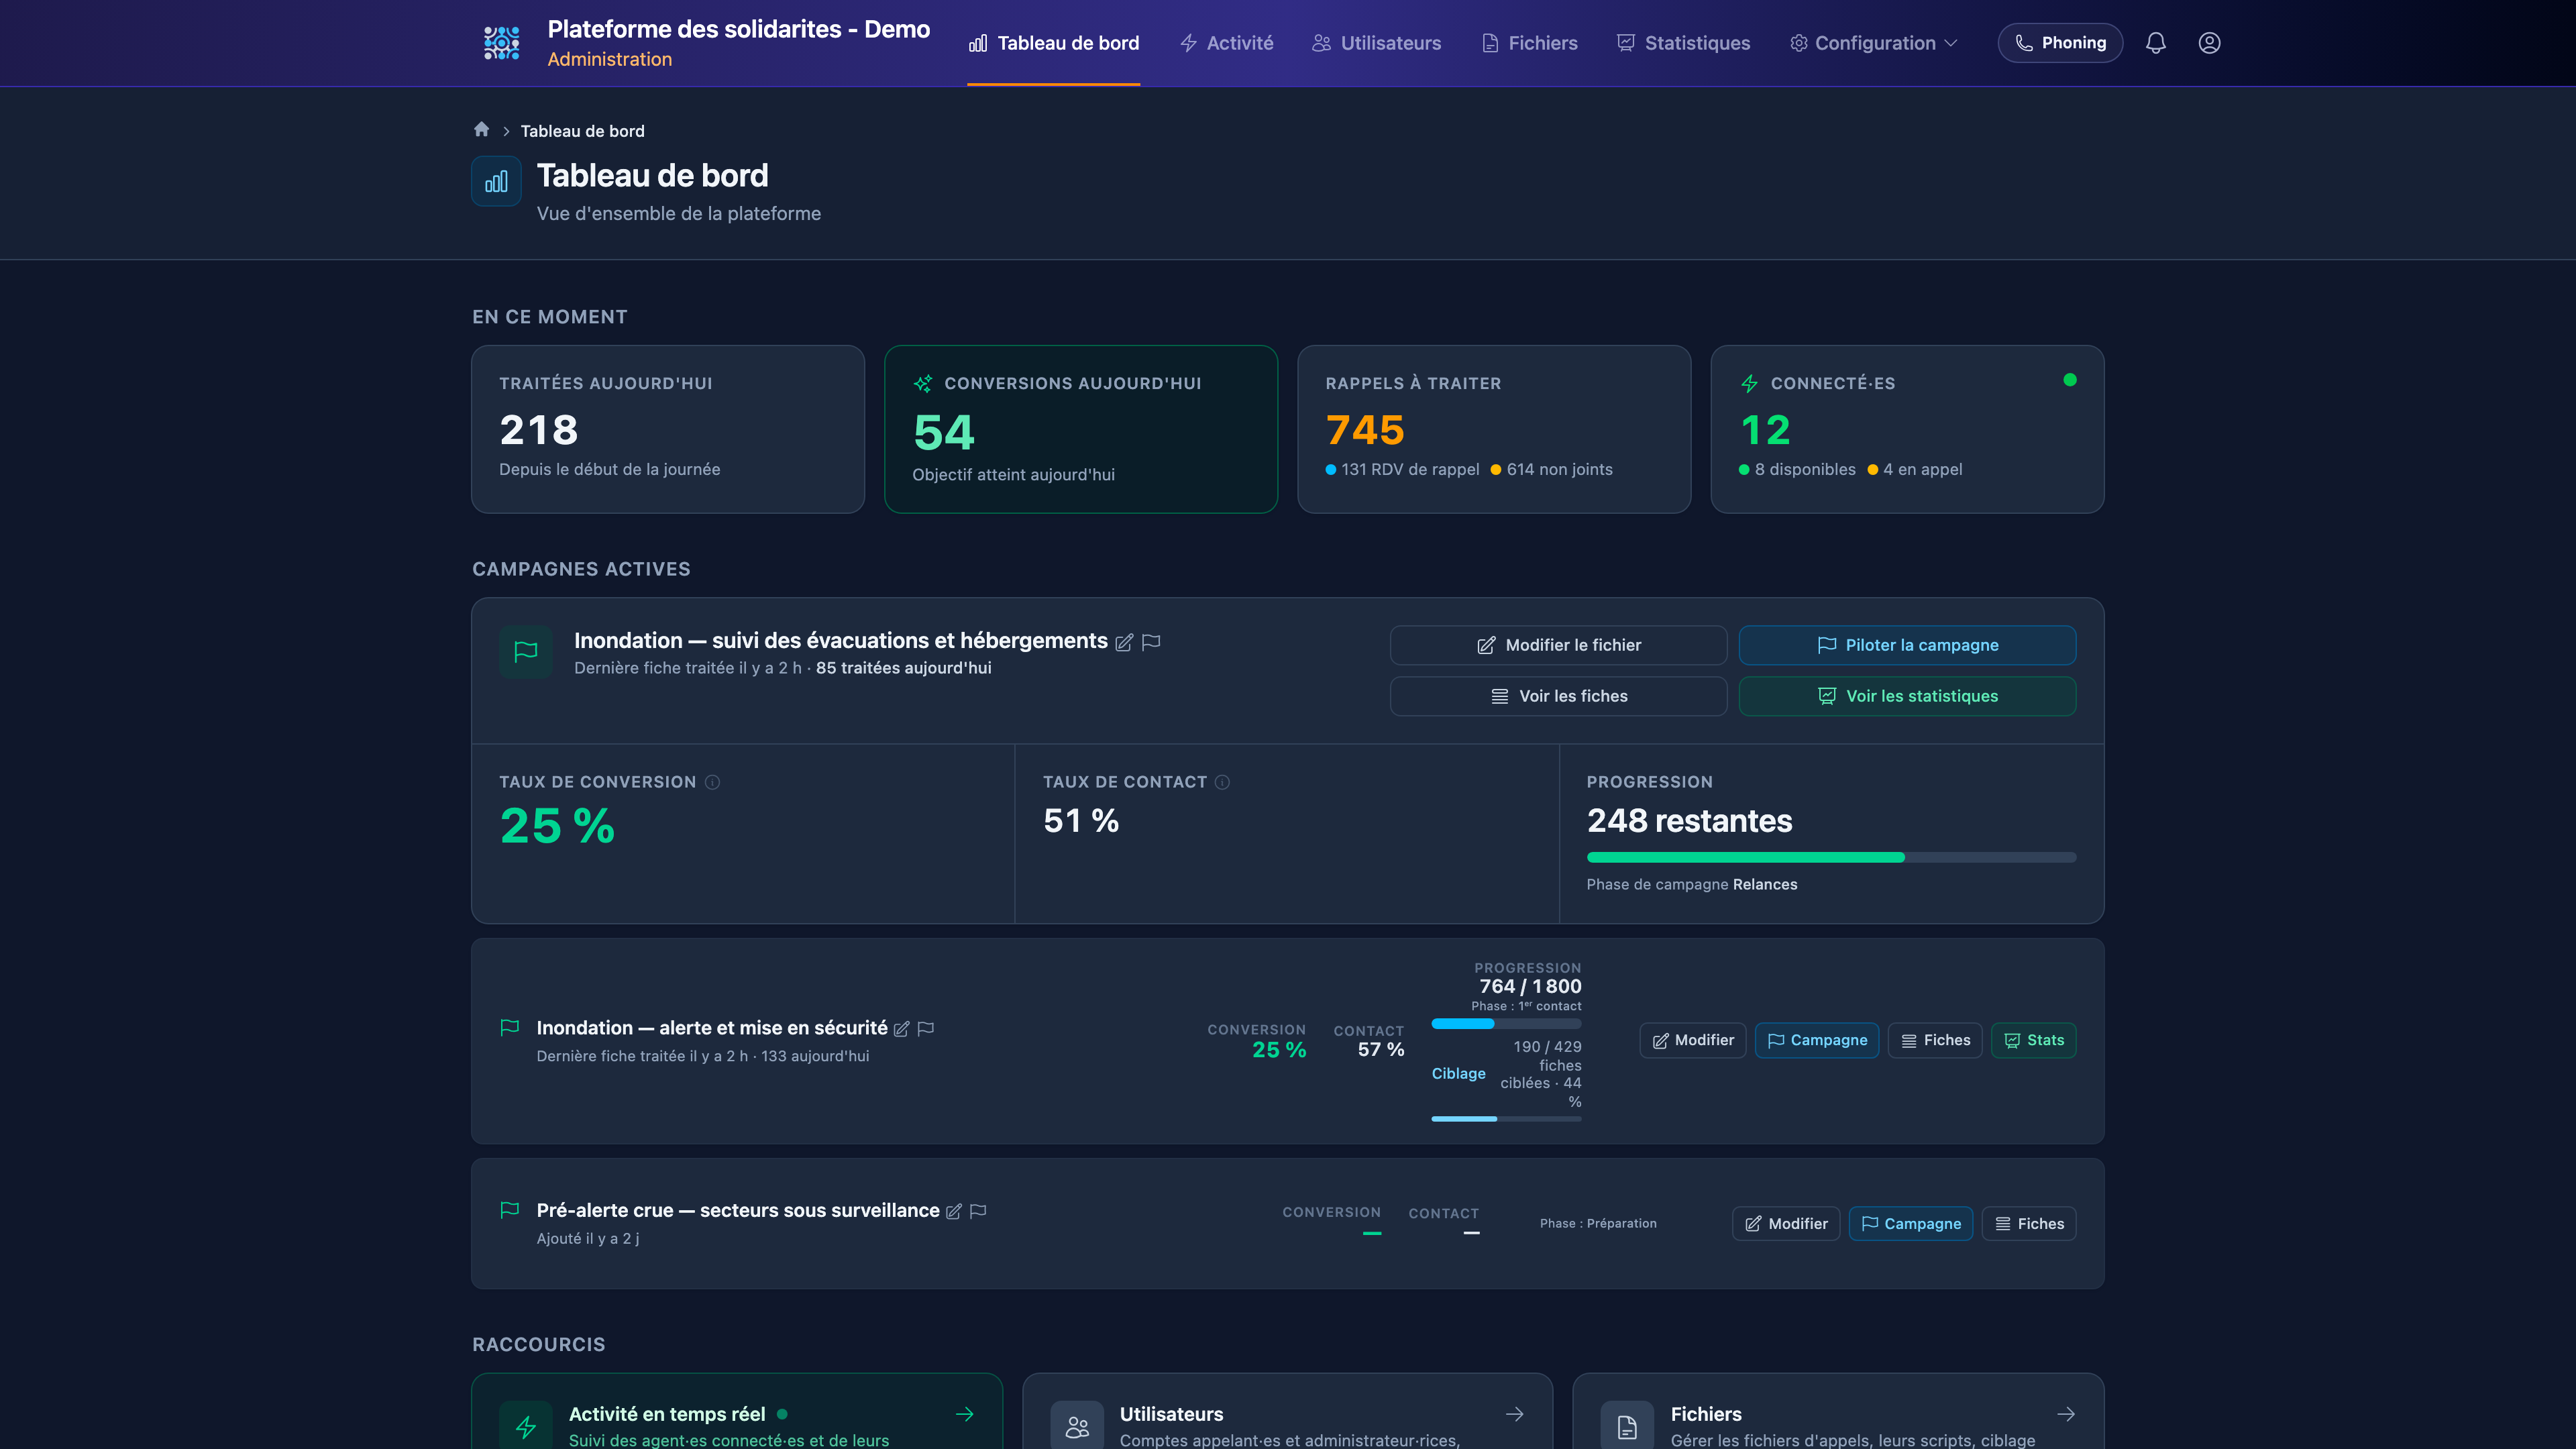Expand the Configuration dropdown menu
This screenshot has width=2576, height=1449.
[x=1873, y=43]
